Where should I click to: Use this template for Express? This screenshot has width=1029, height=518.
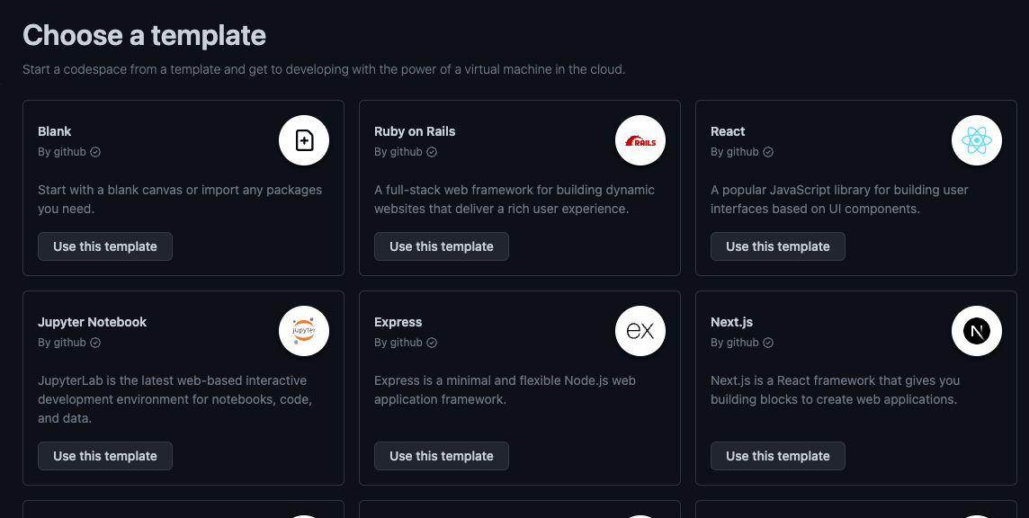pyautogui.click(x=441, y=455)
